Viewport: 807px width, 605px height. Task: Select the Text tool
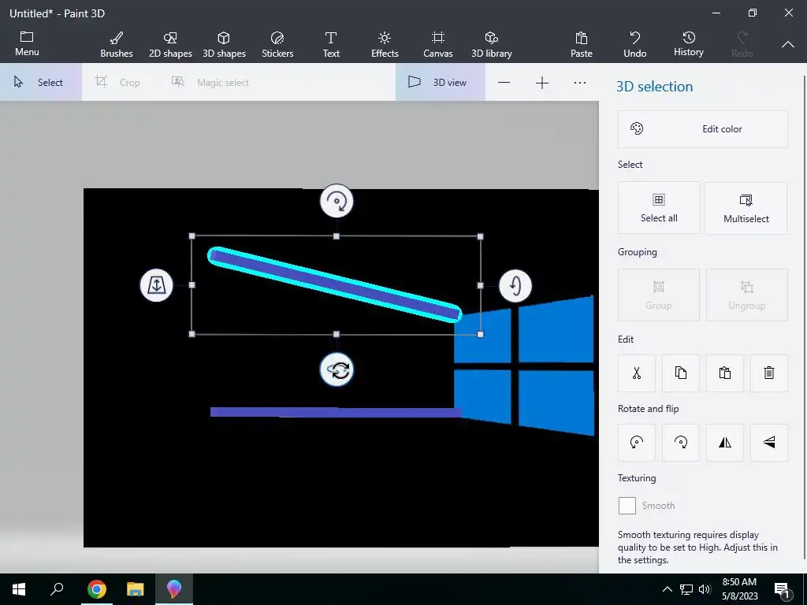pos(331,45)
